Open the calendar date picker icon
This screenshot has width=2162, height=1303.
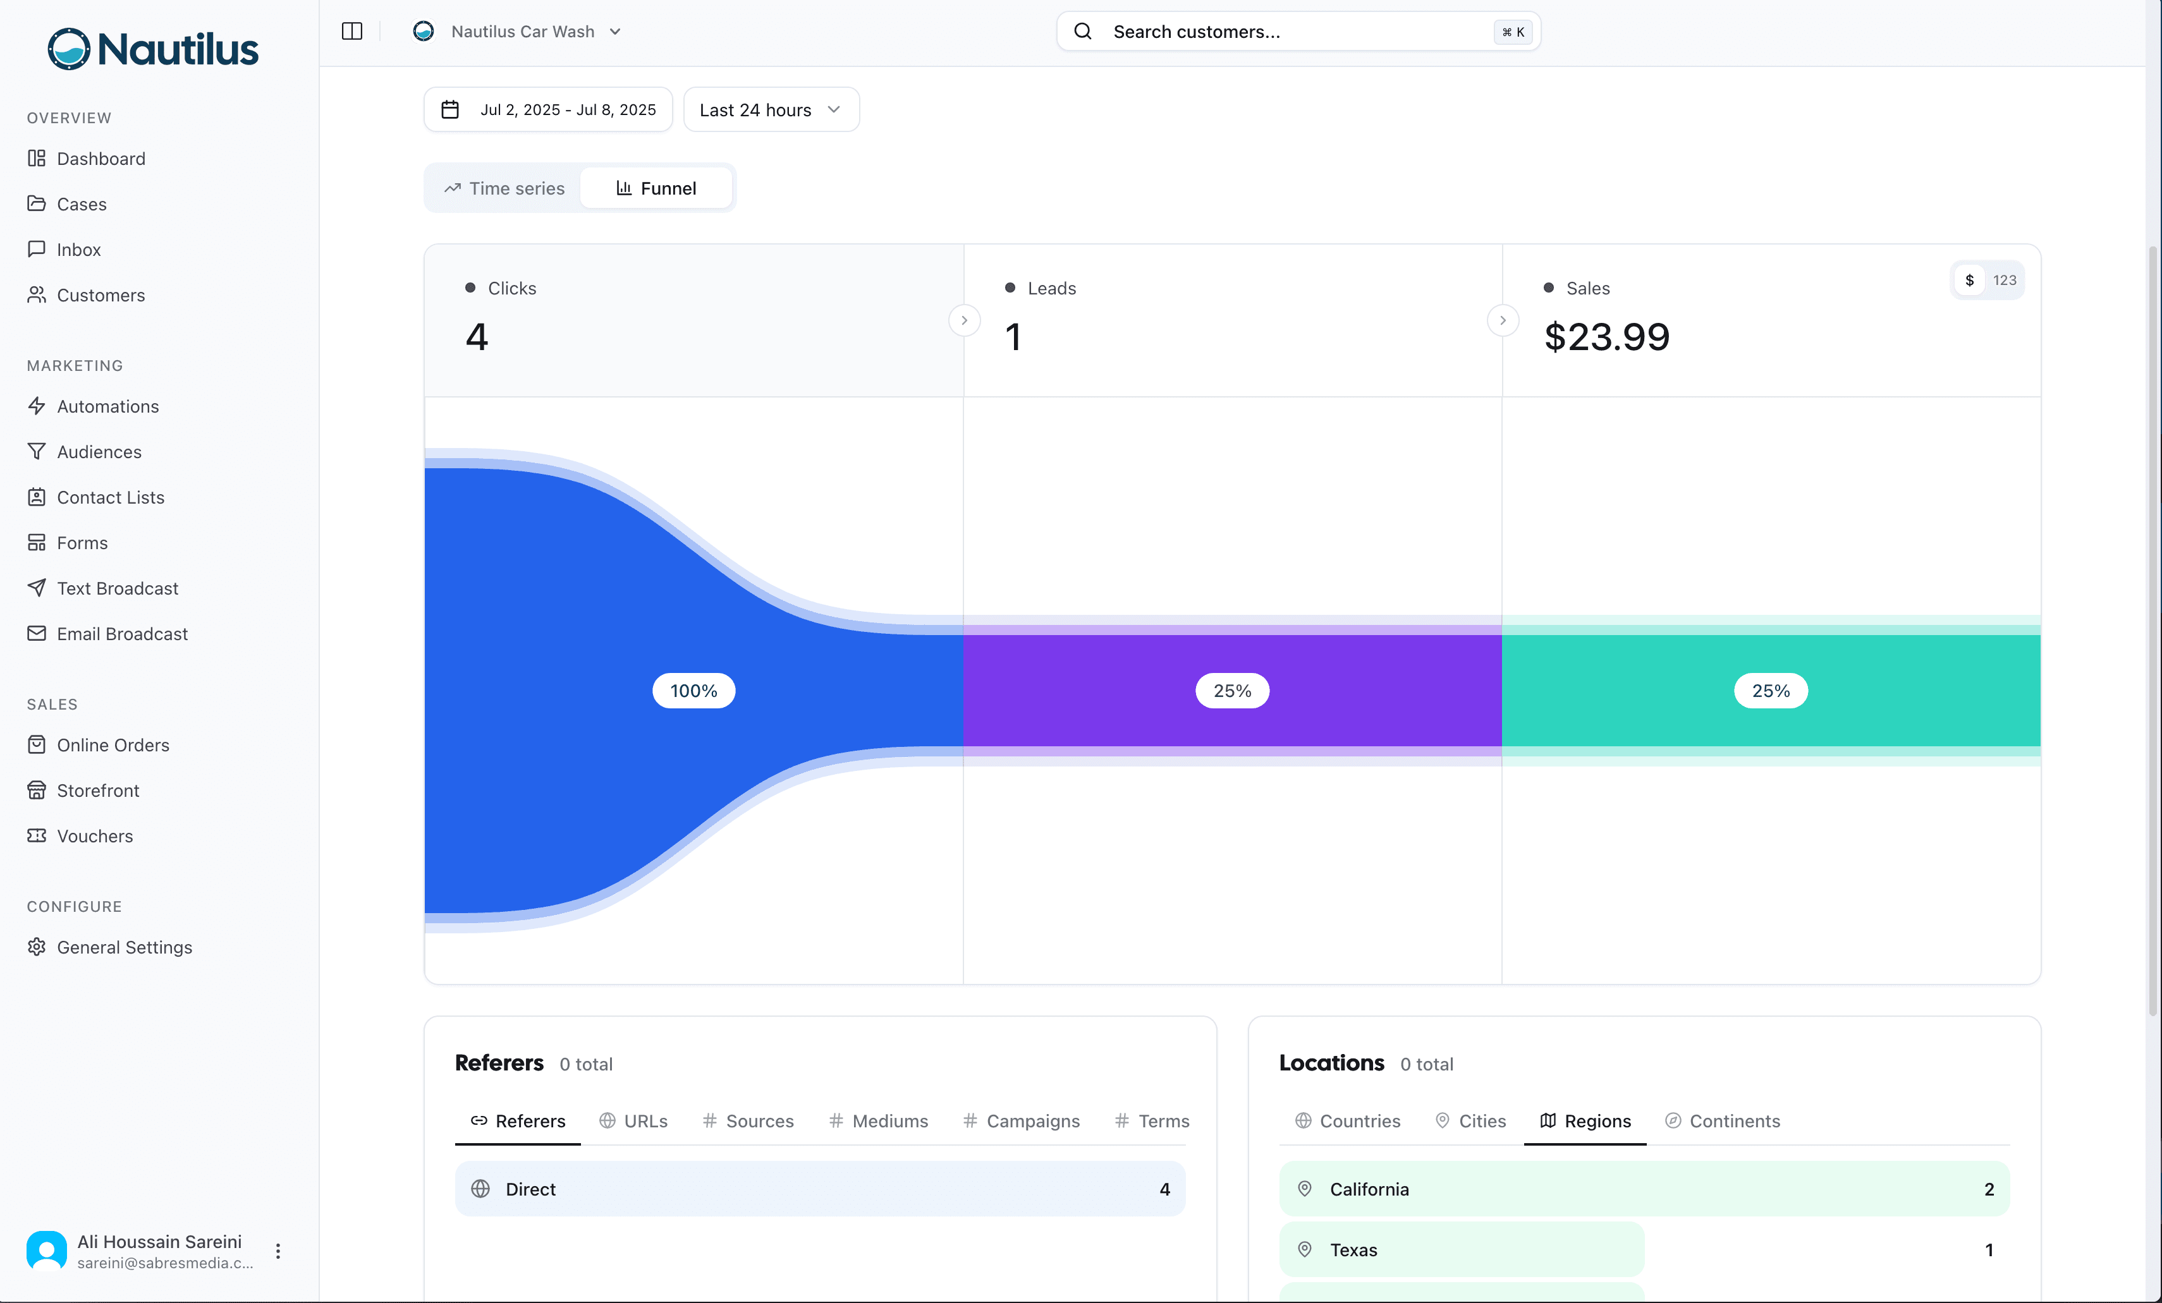click(x=450, y=109)
